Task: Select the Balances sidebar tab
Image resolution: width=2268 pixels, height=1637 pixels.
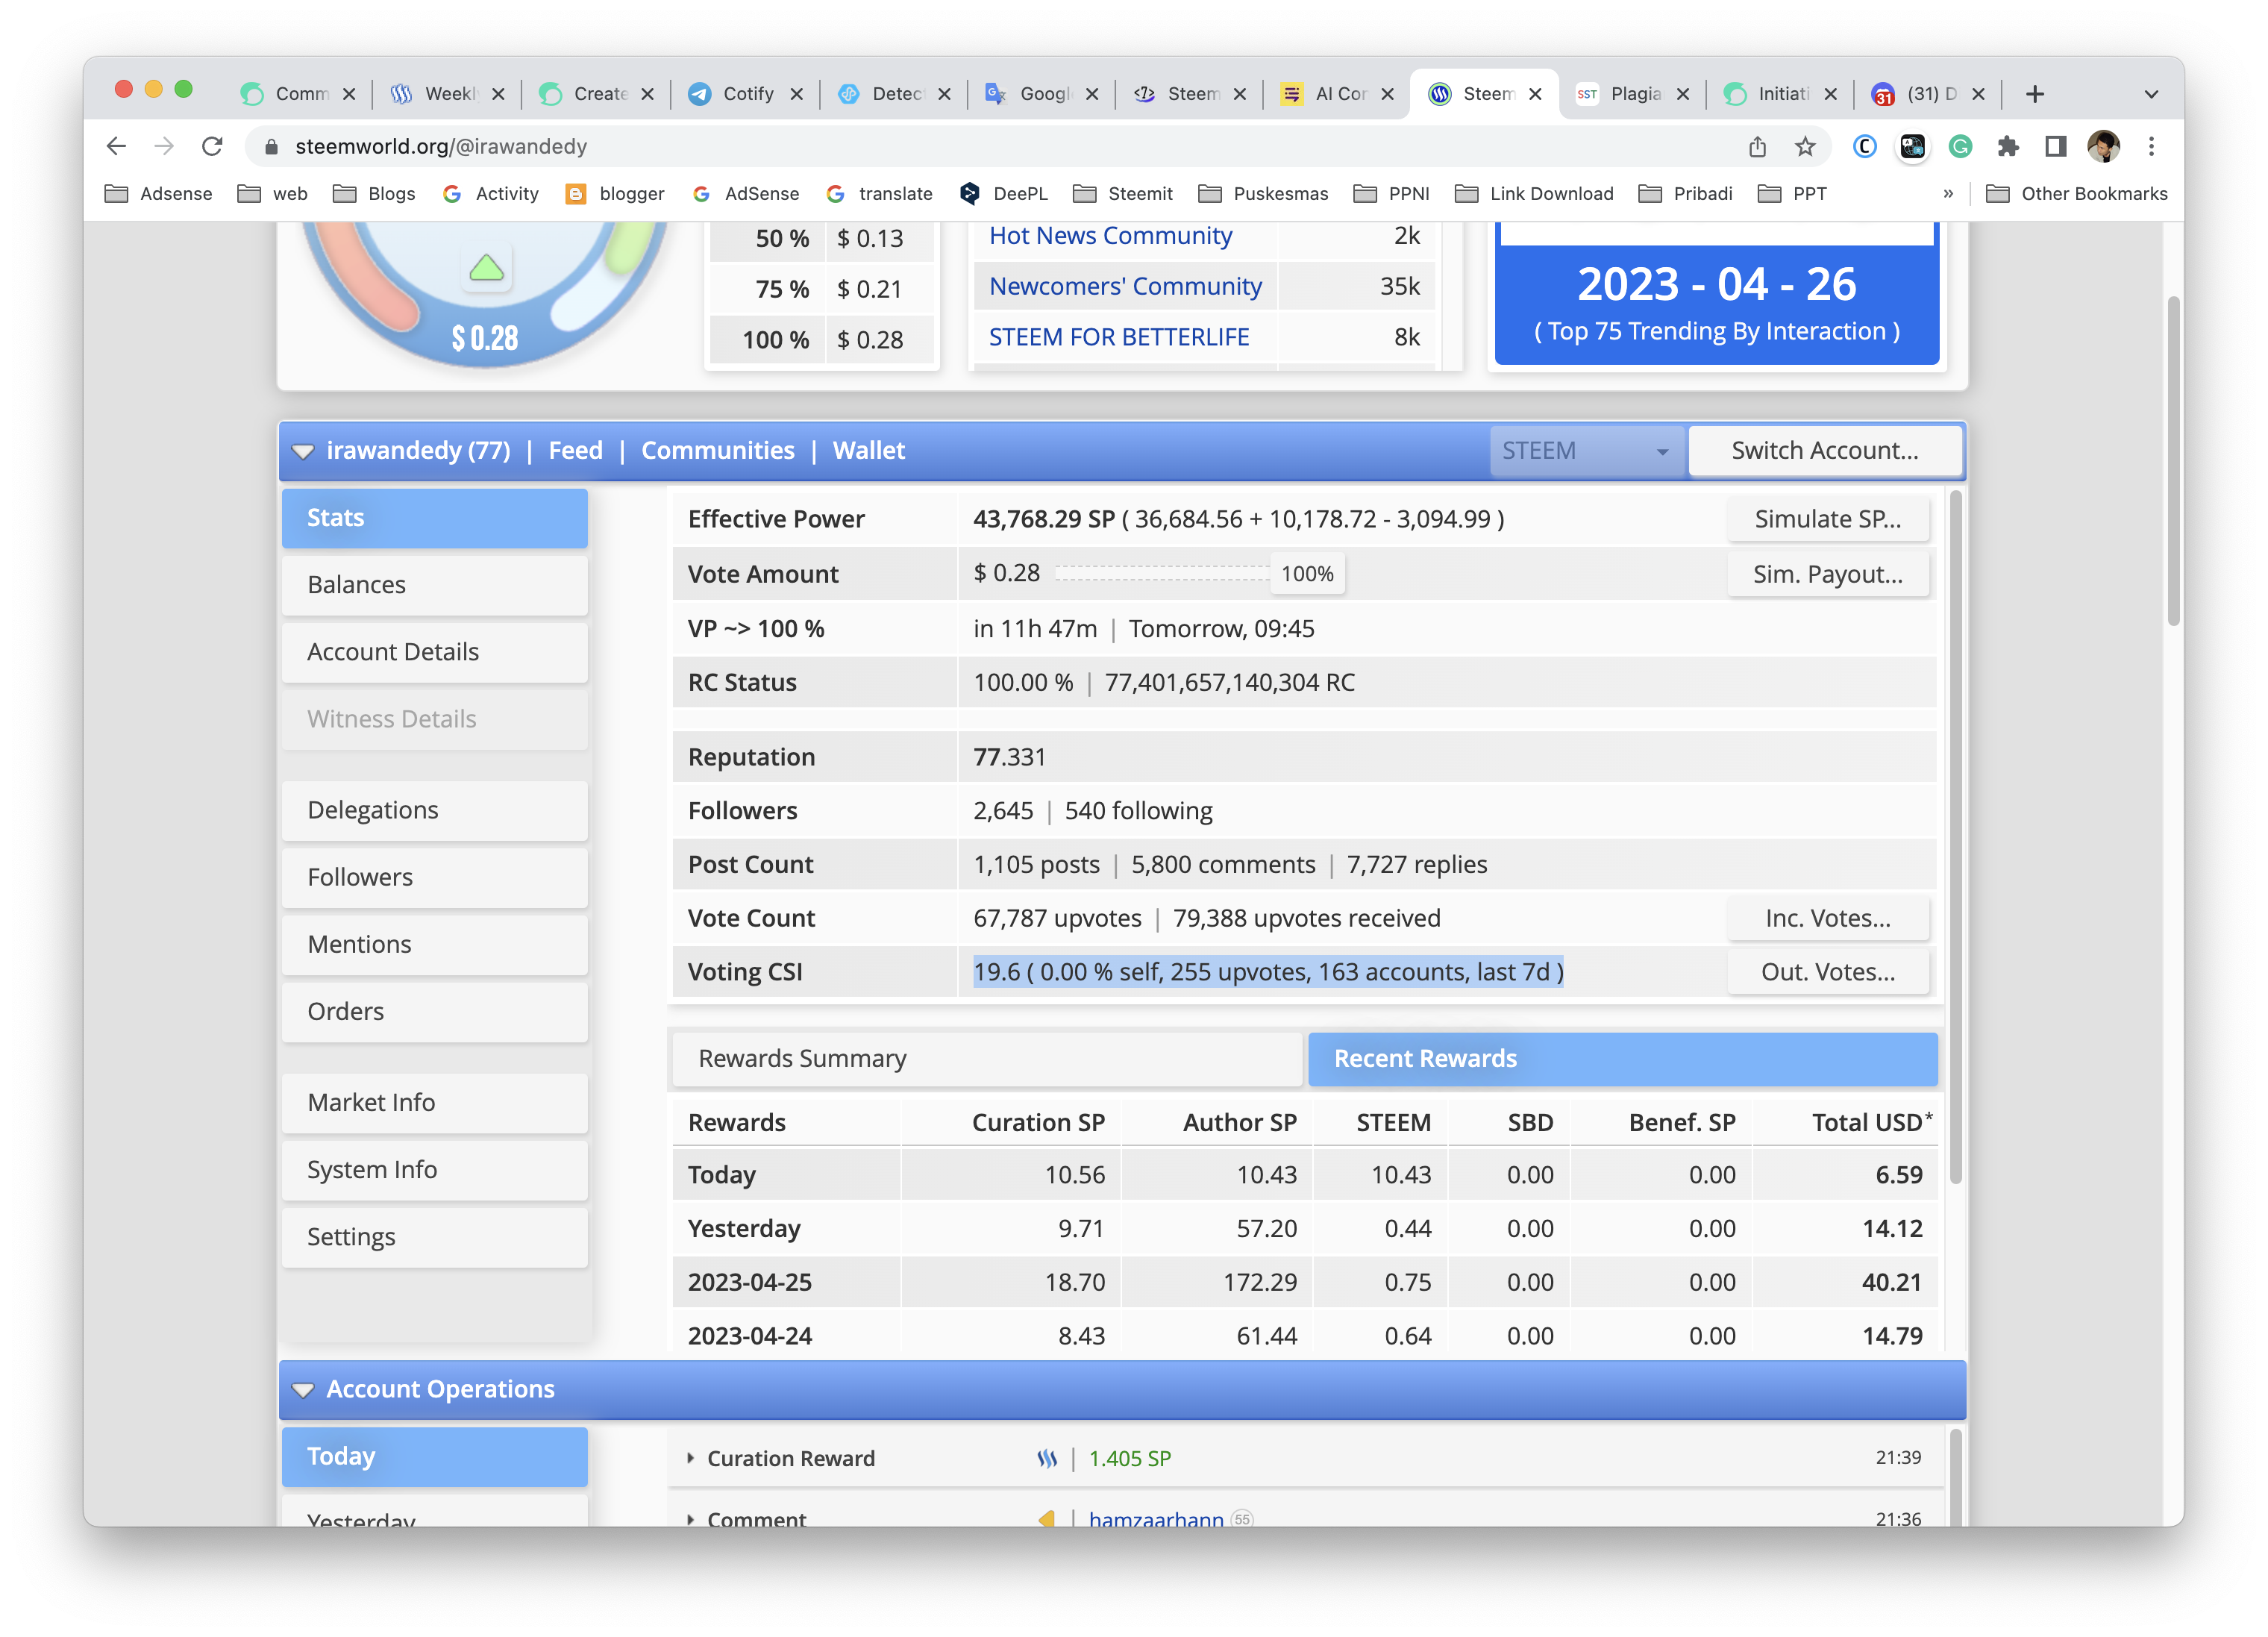Action: 435,585
